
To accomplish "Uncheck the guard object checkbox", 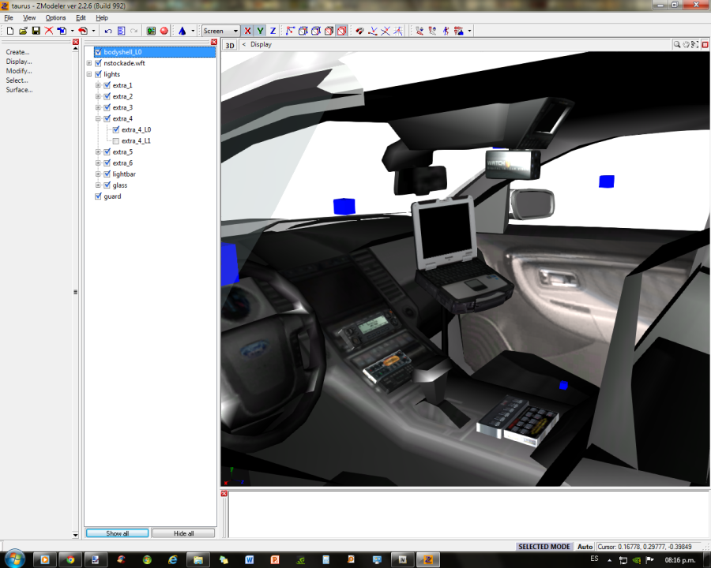I will click(x=98, y=196).
